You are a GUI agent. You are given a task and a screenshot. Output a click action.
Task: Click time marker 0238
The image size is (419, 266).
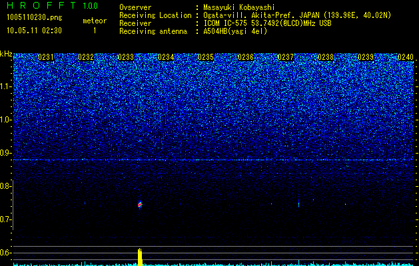pos(326,57)
